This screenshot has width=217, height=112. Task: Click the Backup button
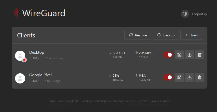coord(166,35)
